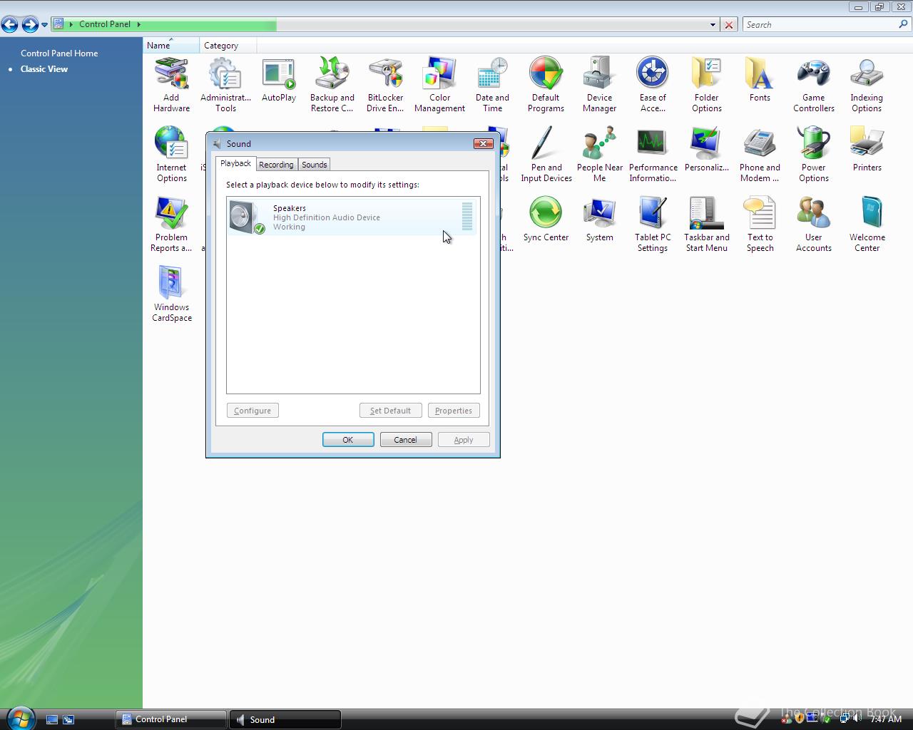Screen dimensions: 913x730
Task: Open BitLocker Drive Encryption icon
Action: click(385, 85)
